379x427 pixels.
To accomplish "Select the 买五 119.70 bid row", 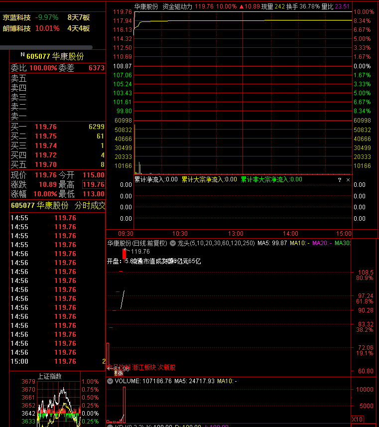I will click(x=57, y=165).
